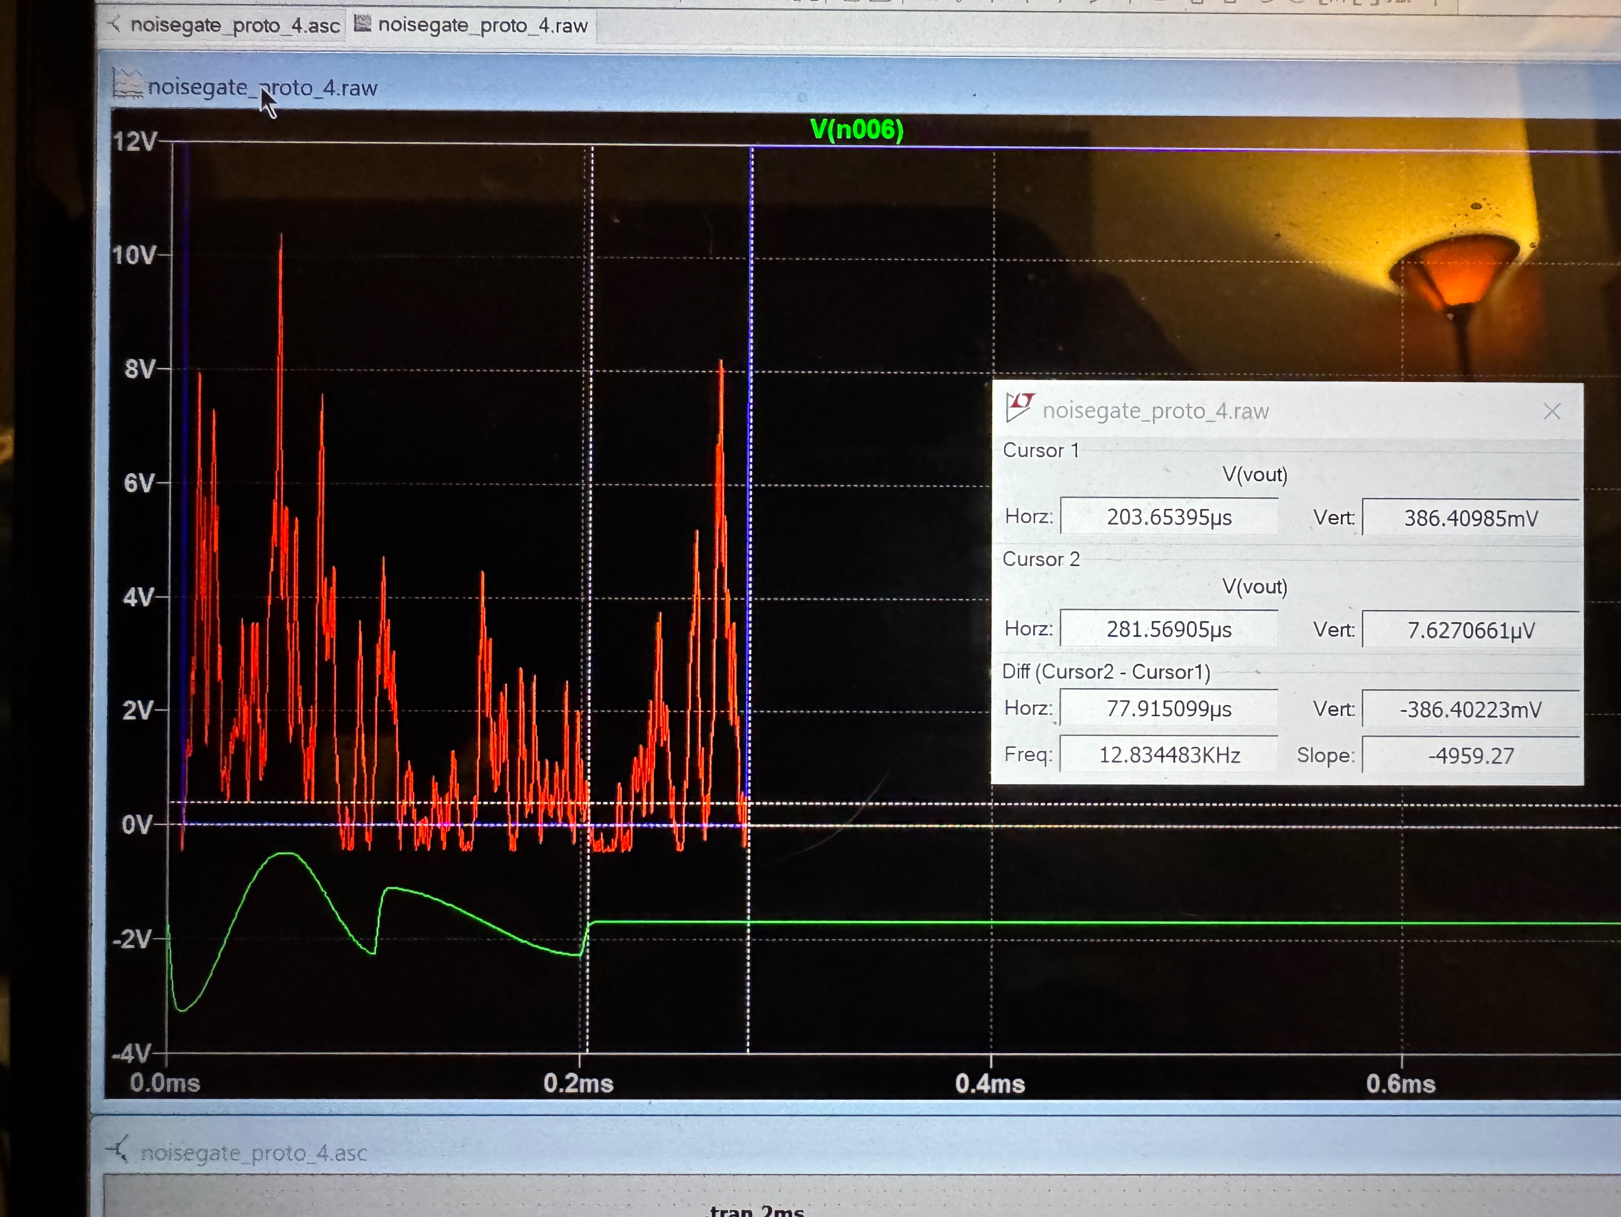Click the Cursor 2 Horz field
Screen dimensions: 1621x1217
tap(1169, 629)
